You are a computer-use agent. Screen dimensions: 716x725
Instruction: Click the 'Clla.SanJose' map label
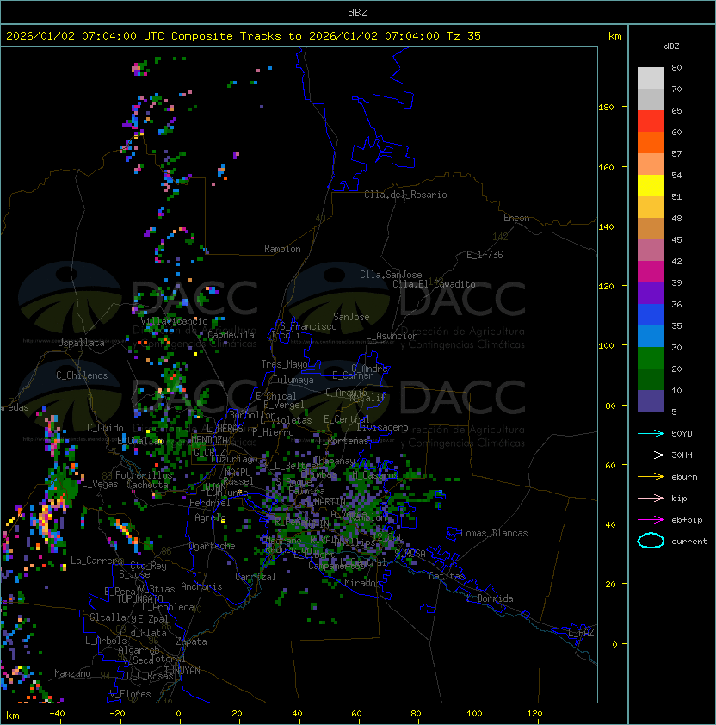coord(391,275)
